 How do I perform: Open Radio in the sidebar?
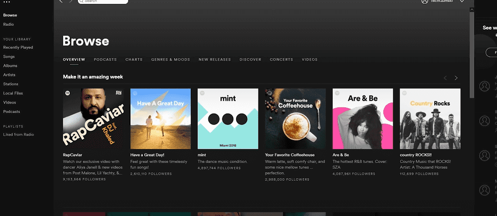coord(8,24)
